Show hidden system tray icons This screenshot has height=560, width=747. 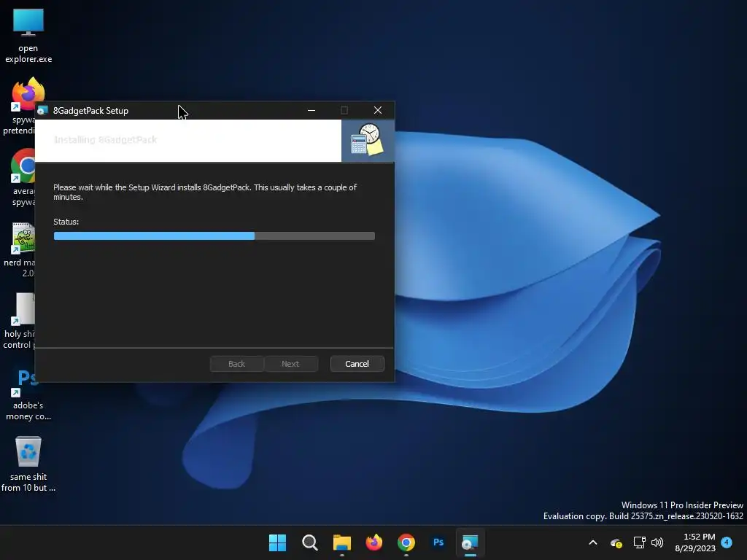593,542
